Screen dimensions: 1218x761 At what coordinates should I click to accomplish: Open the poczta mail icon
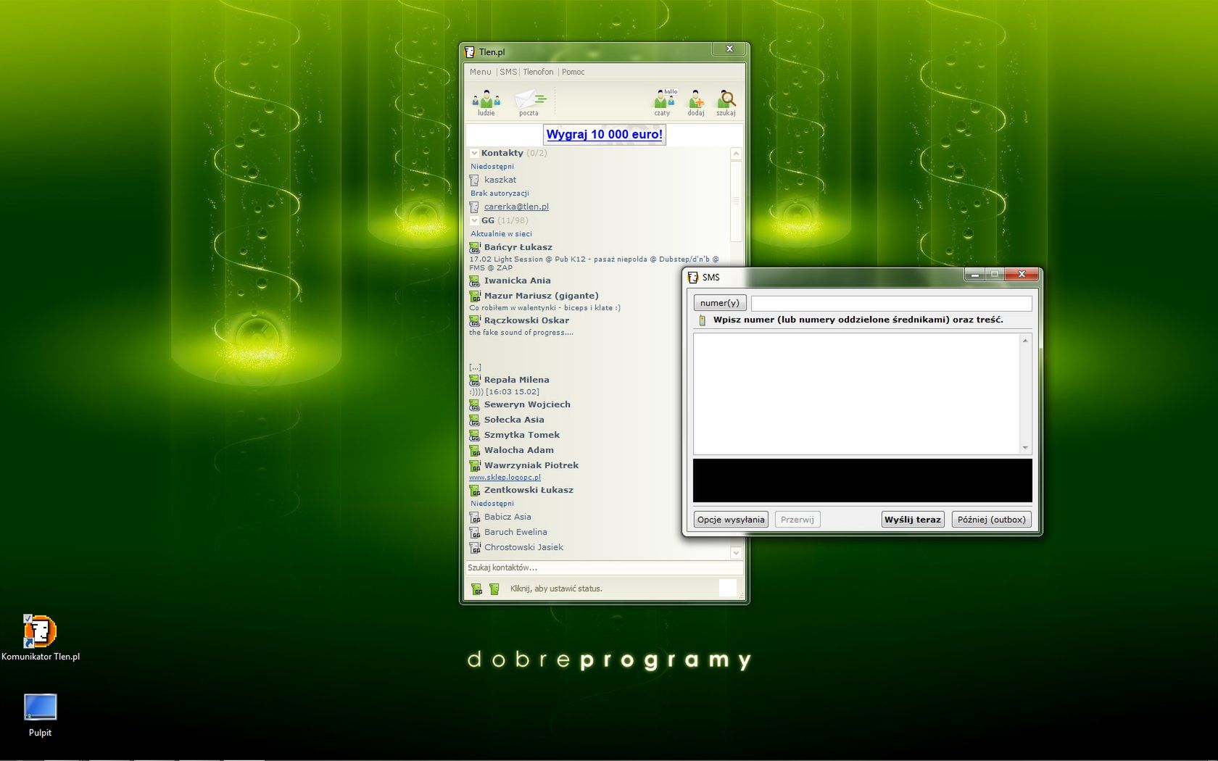[529, 101]
